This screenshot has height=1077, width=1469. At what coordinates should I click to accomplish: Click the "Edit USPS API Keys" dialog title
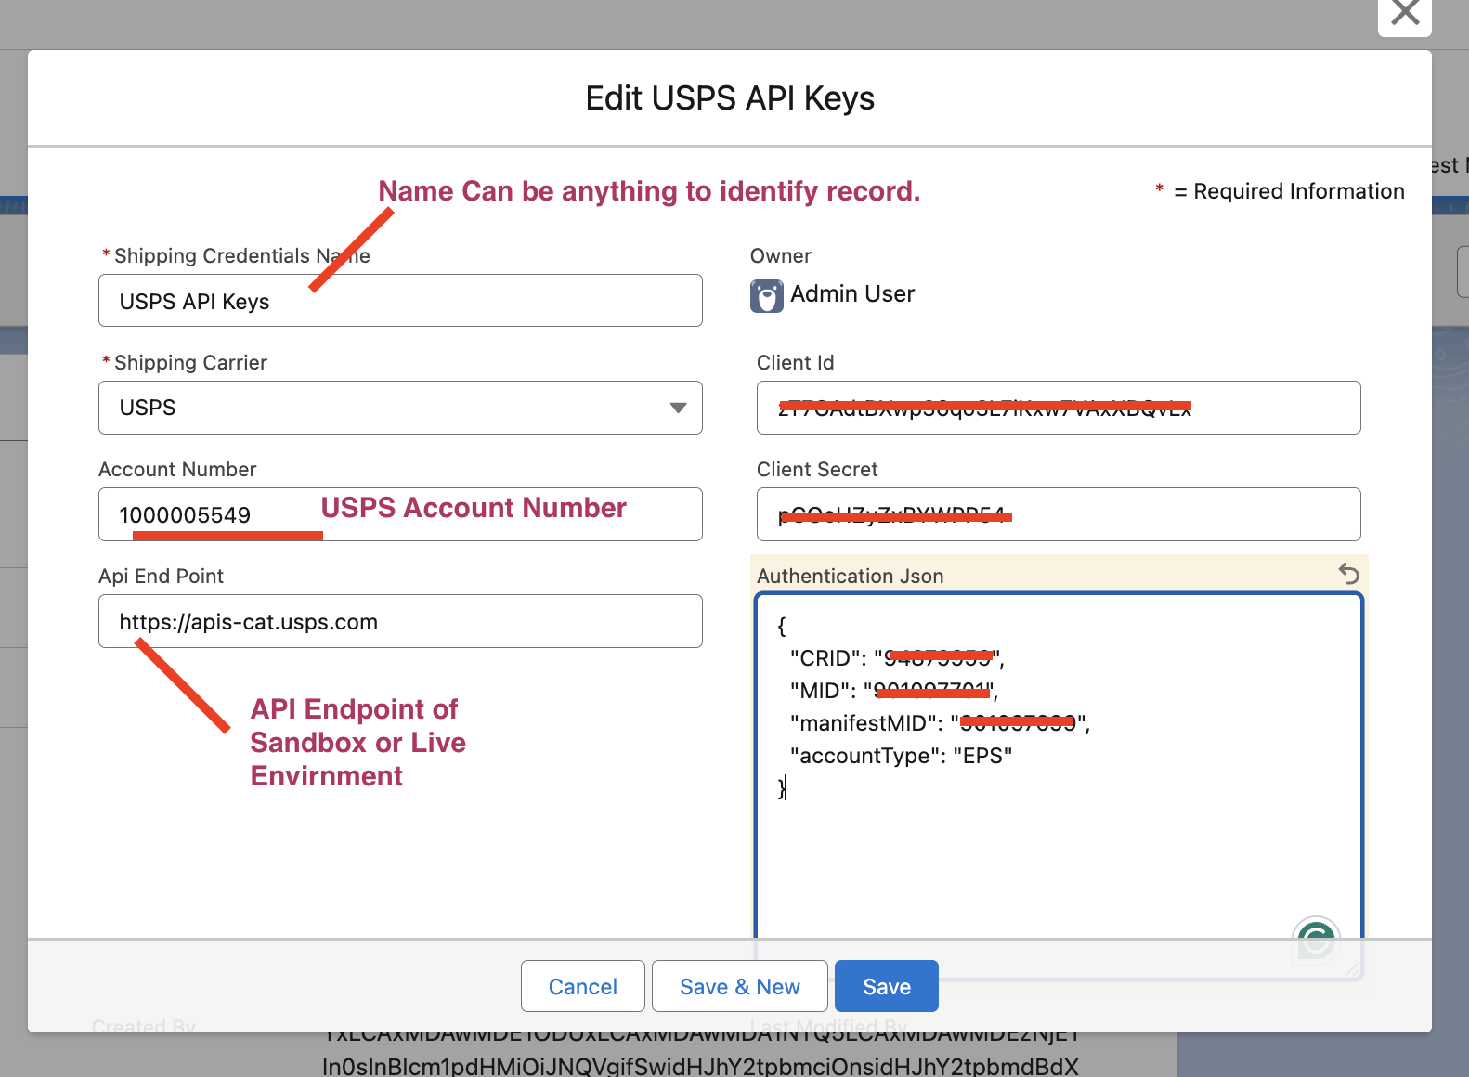[730, 98]
